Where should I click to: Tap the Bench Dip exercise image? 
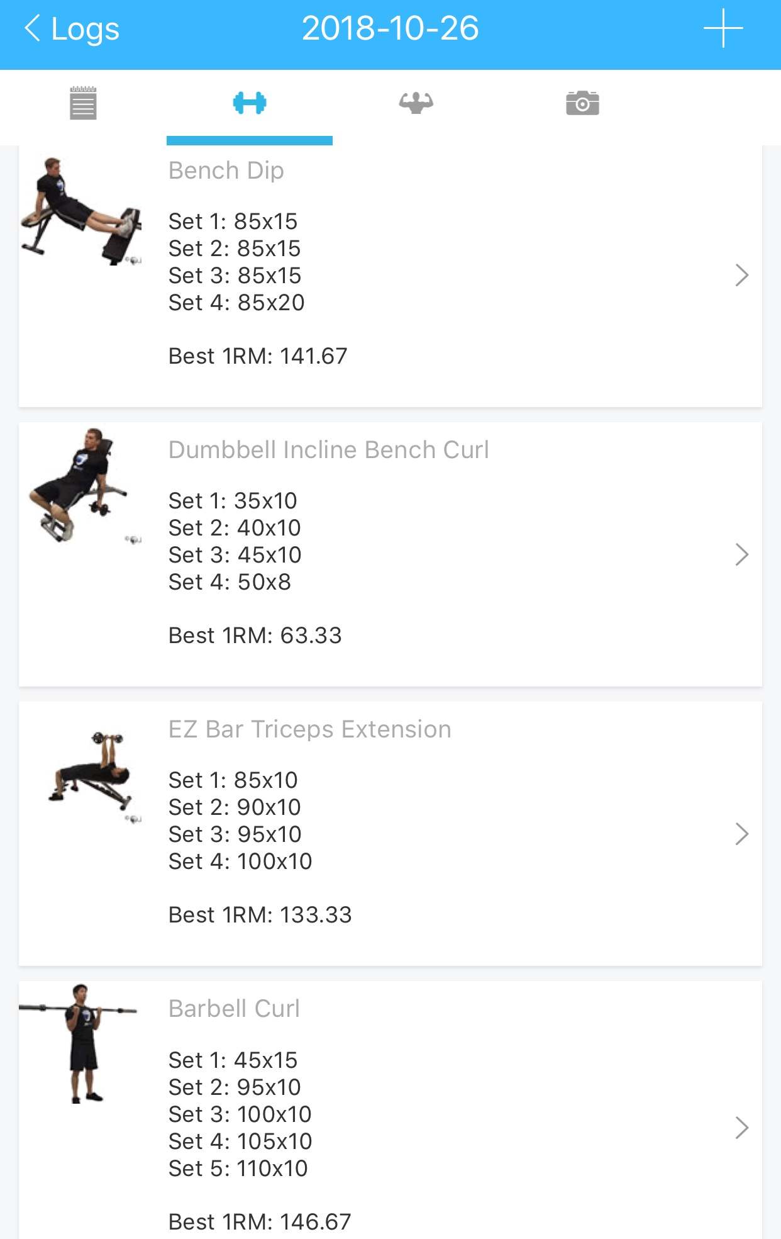click(82, 211)
